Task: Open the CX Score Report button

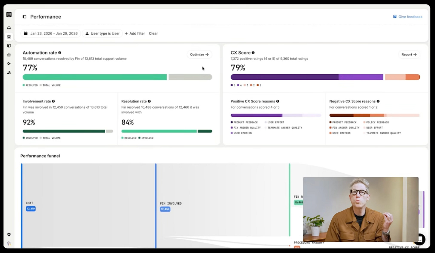Action: pos(409,54)
